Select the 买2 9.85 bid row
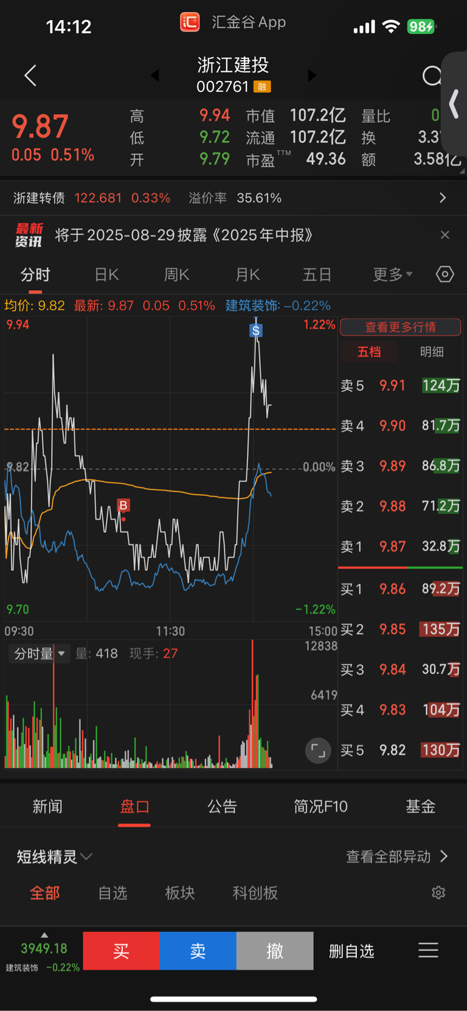467x1011 pixels. tap(400, 629)
